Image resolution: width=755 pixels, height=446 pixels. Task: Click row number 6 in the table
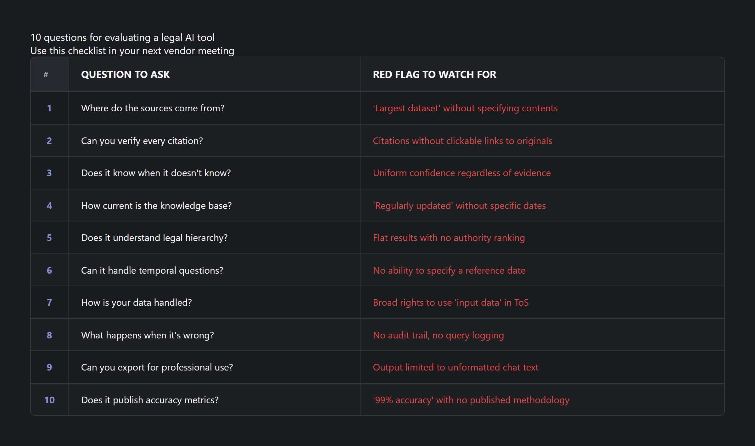pos(49,270)
